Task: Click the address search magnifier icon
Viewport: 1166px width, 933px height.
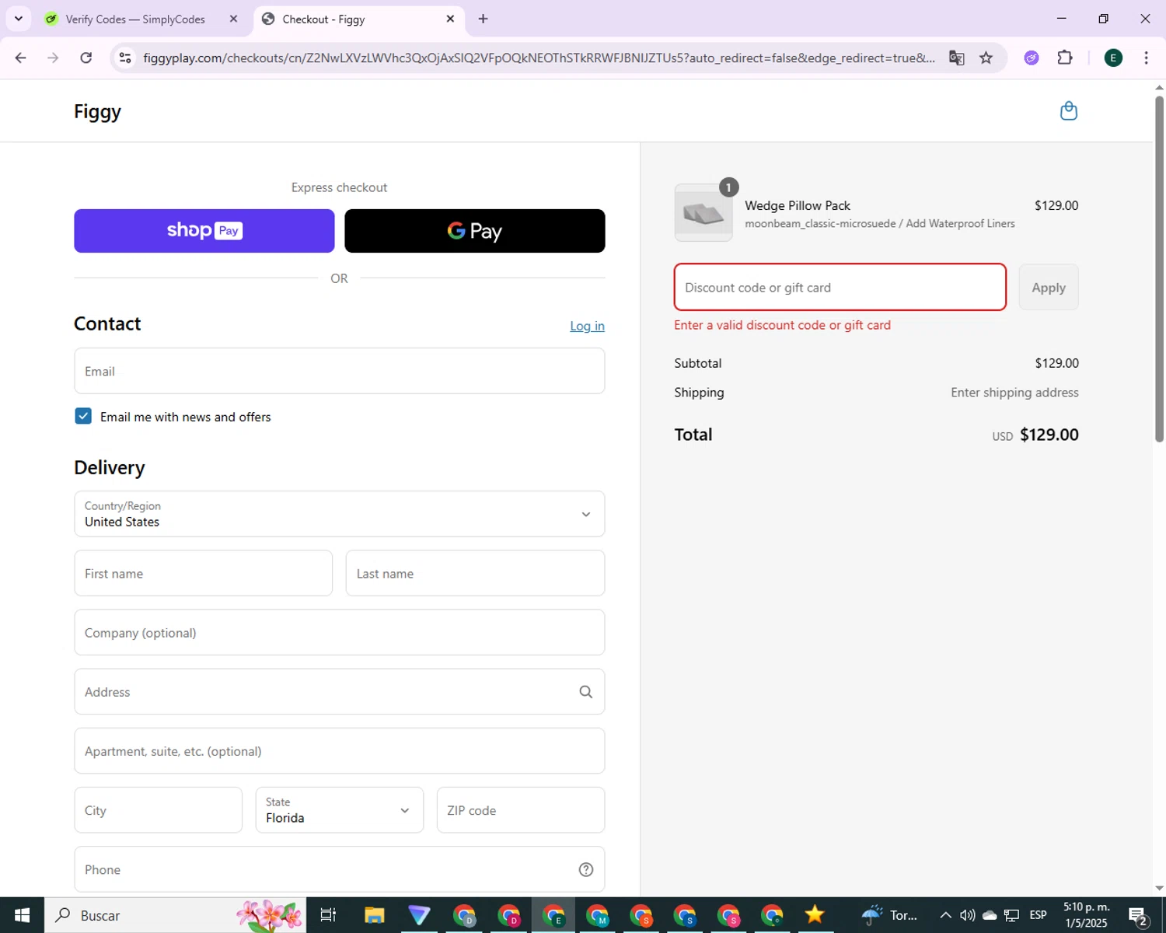Action: [585, 692]
